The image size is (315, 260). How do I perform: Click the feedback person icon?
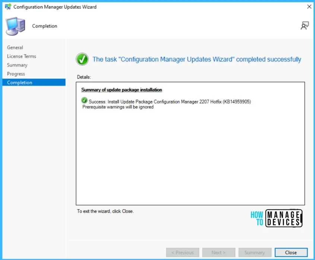tap(305, 26)
